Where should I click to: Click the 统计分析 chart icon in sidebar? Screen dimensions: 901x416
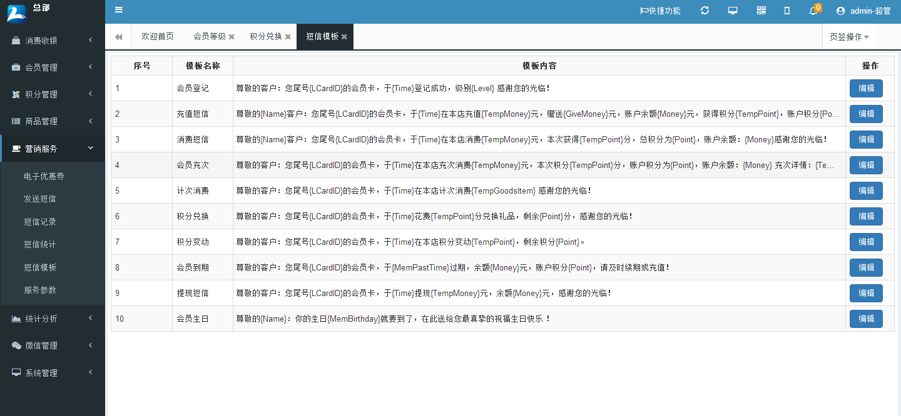[x=15, y=318]
